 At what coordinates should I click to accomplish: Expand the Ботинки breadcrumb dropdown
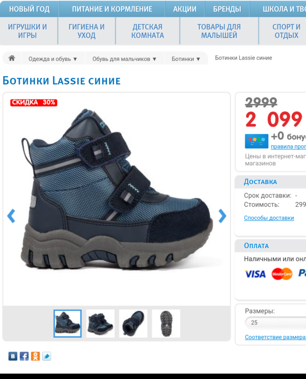click(186, 59)
